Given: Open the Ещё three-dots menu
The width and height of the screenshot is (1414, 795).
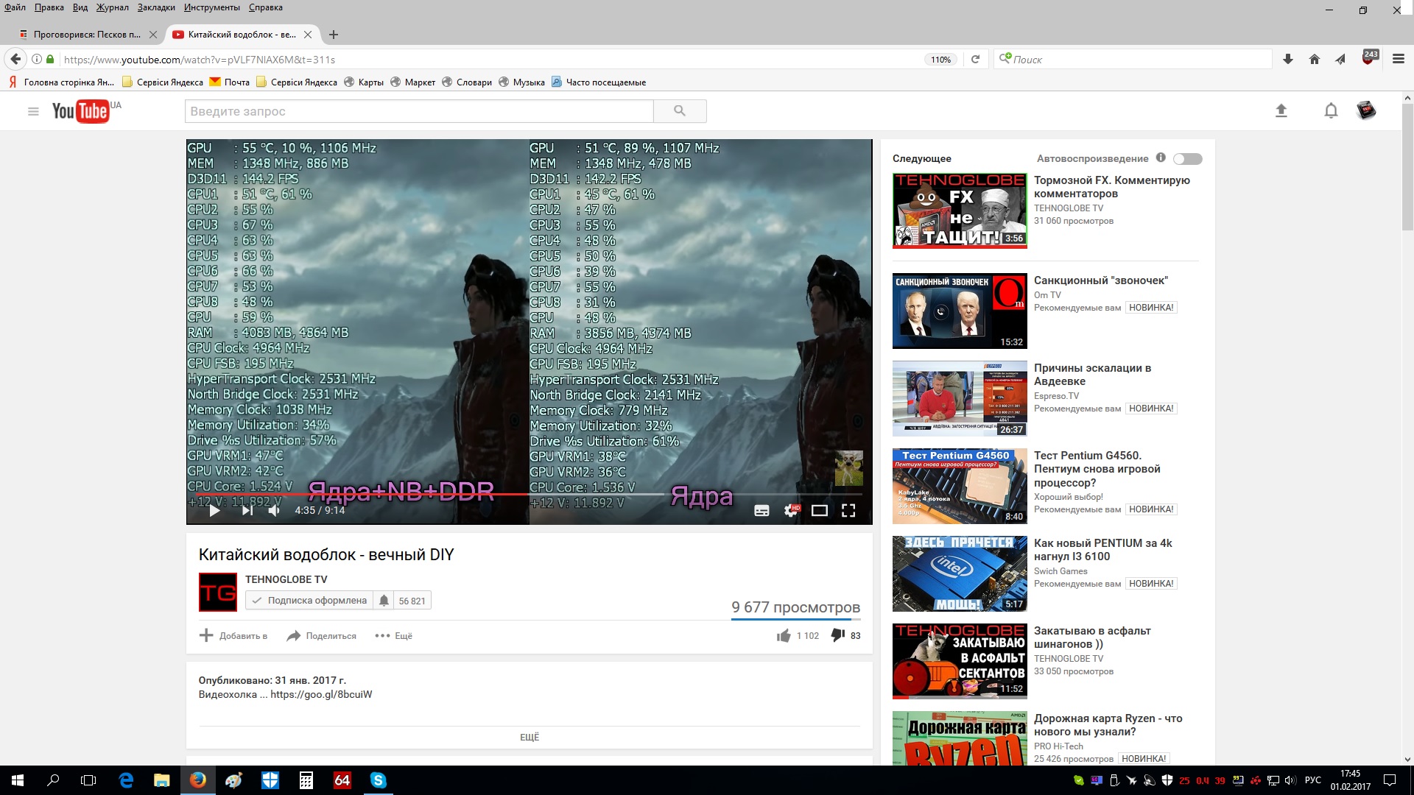Looking at the screenshot, I should (393, 636).
